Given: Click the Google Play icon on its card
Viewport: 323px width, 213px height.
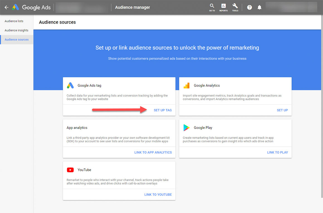Looking at the screenshot, I should 187,128.
